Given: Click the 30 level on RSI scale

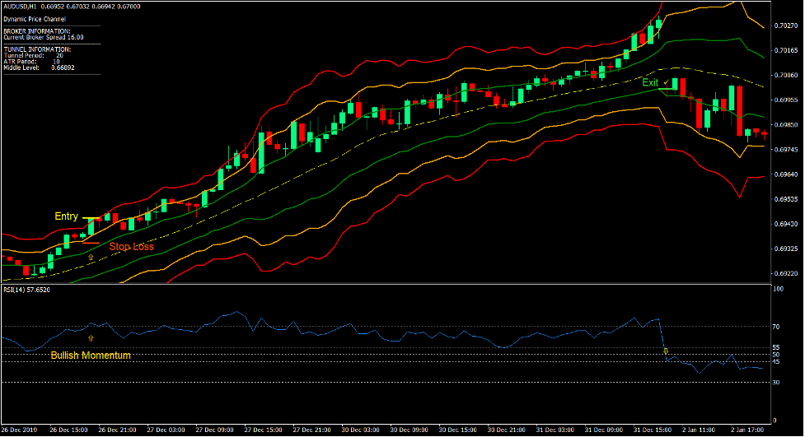Looking at the screenshot, I should (777, 383).
